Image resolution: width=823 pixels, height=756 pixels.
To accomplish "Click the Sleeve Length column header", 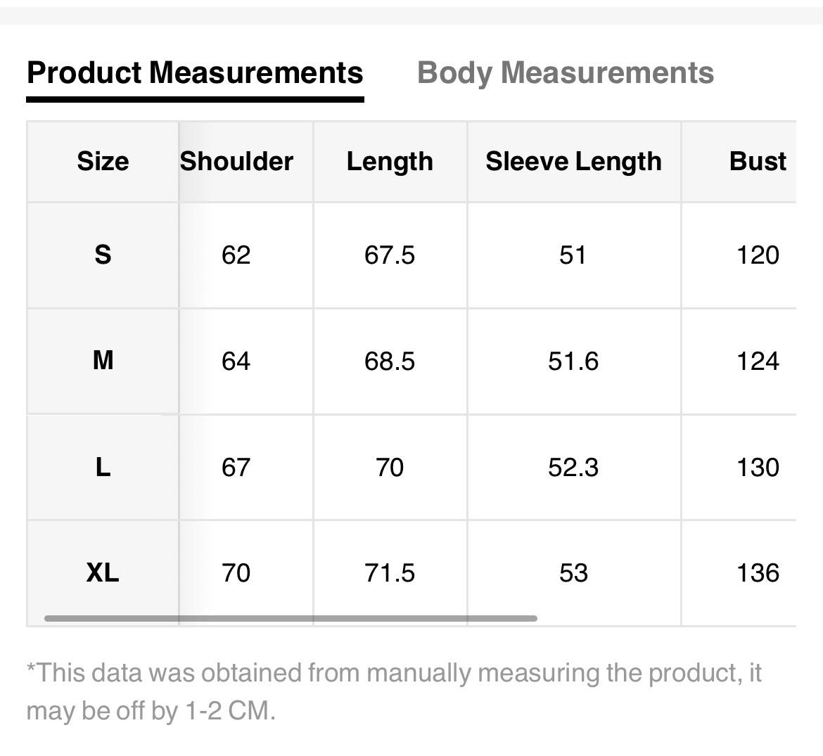I will click(x=573, y=161).
